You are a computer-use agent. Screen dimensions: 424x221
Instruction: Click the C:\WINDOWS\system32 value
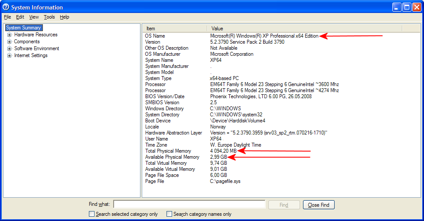click(x=236, y=115)
